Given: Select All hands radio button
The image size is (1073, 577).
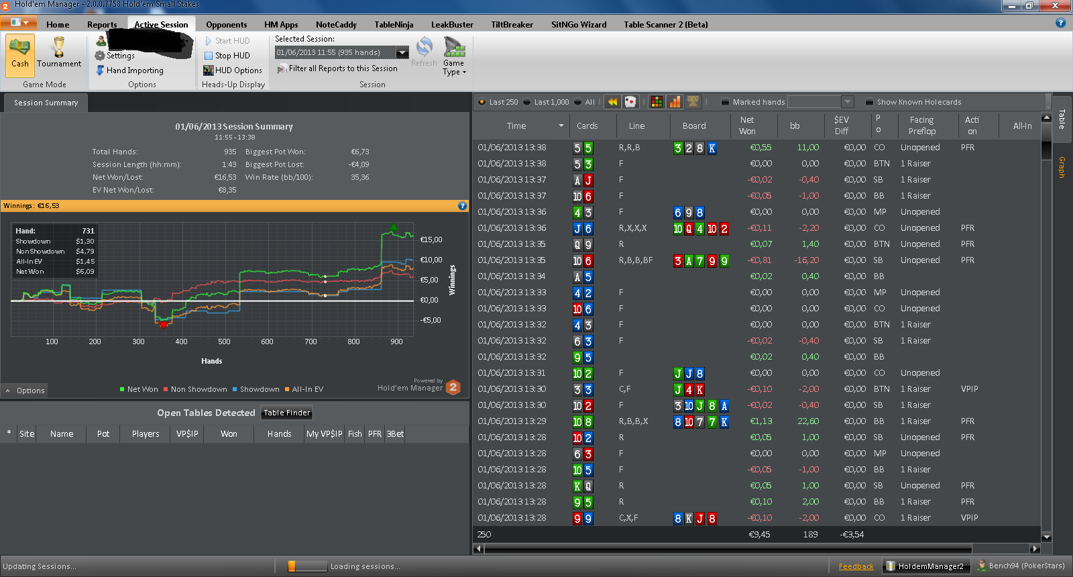Looking at the screenshot, I should (577, 102).
